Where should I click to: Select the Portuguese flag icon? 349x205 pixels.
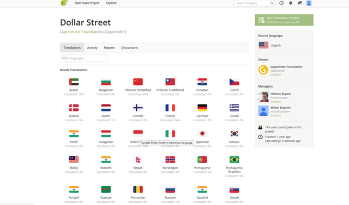point(202,159)
